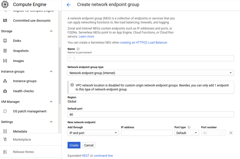
Task: Open Release Notes from the sidebar icon
Action: (x=5, y=152)
